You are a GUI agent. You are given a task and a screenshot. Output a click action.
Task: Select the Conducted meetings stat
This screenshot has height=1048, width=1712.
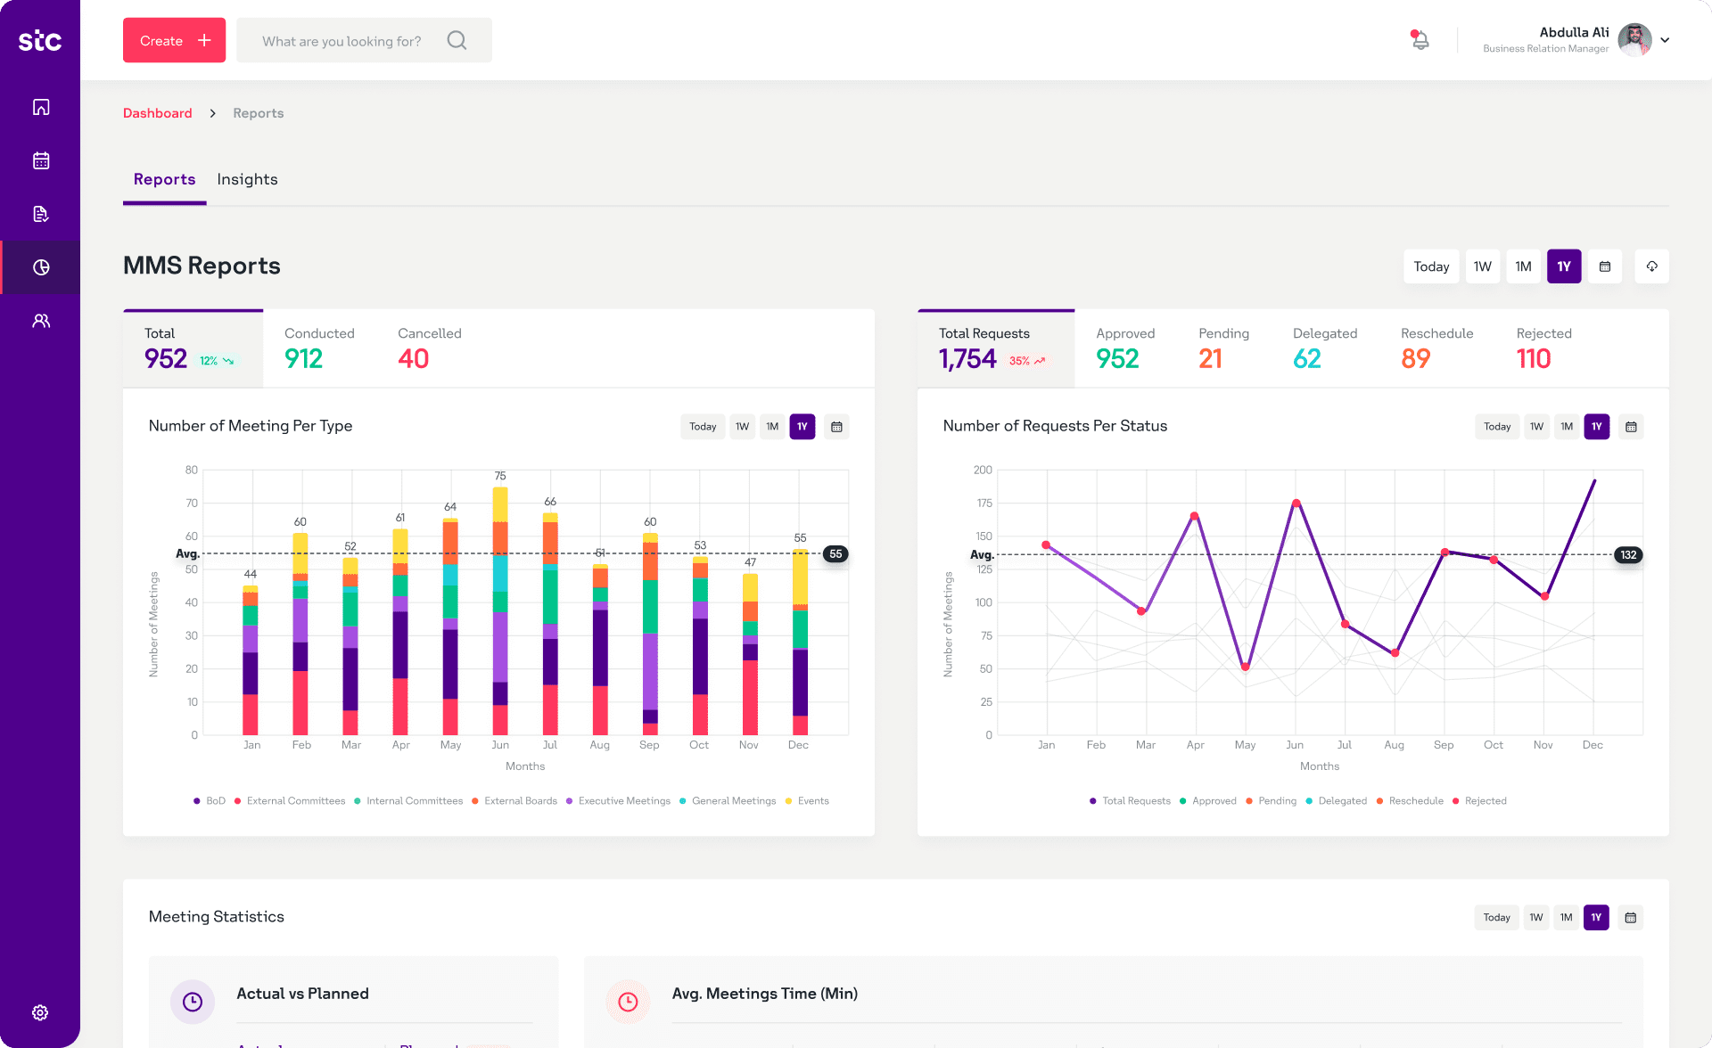pyautogui.click(x=319, y=348)
